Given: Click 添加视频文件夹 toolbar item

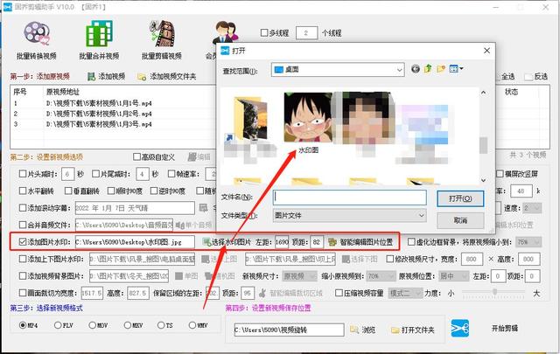Looking at the screenshot, I should tap(167, 76).
